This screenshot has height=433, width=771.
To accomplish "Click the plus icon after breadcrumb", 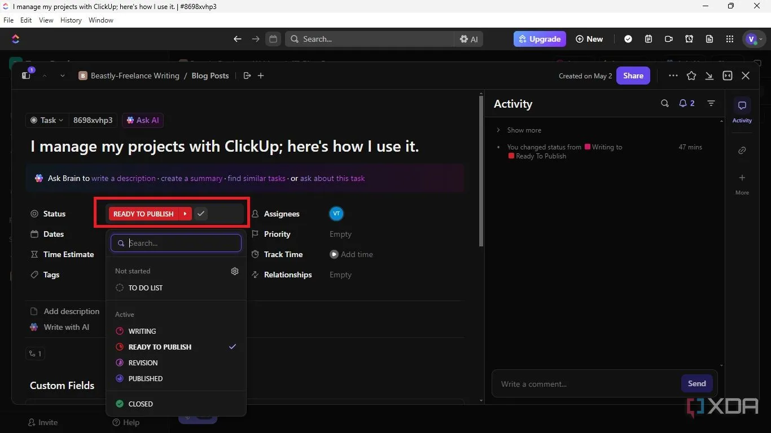I will click(x=261, y=76).
